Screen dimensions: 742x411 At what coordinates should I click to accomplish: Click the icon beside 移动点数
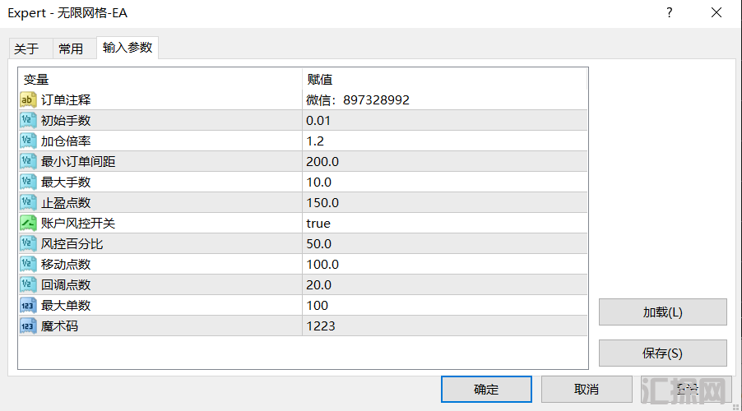pos(28,265)
